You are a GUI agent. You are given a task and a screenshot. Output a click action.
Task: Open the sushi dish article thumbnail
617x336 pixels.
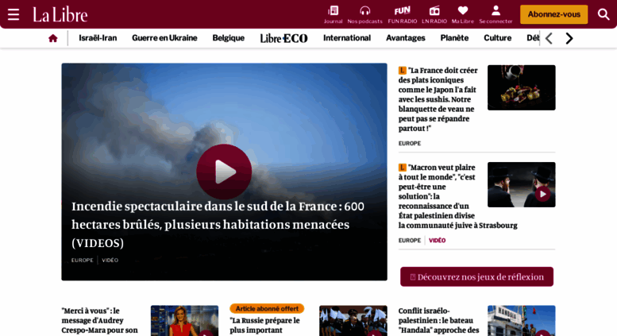coord(522,87)
